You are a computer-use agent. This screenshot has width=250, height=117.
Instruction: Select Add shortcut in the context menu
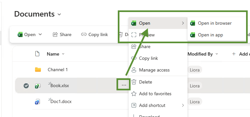tap(158, 105)
